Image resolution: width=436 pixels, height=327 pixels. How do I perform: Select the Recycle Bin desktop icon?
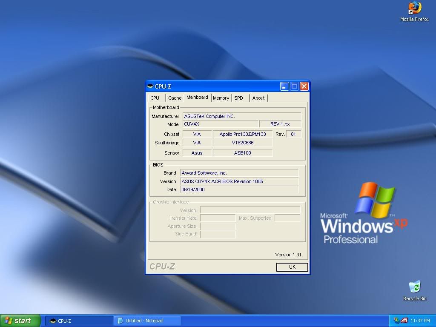[414, 287]
